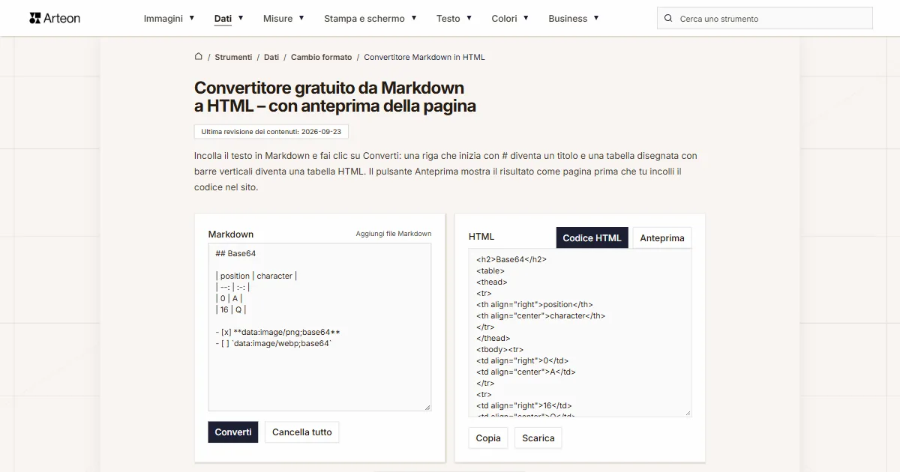Click the page heading 'Convertitore gratuito da Markdown'
Image resolution: width=900 pixels, height=472 pixels.
(329, 88)
